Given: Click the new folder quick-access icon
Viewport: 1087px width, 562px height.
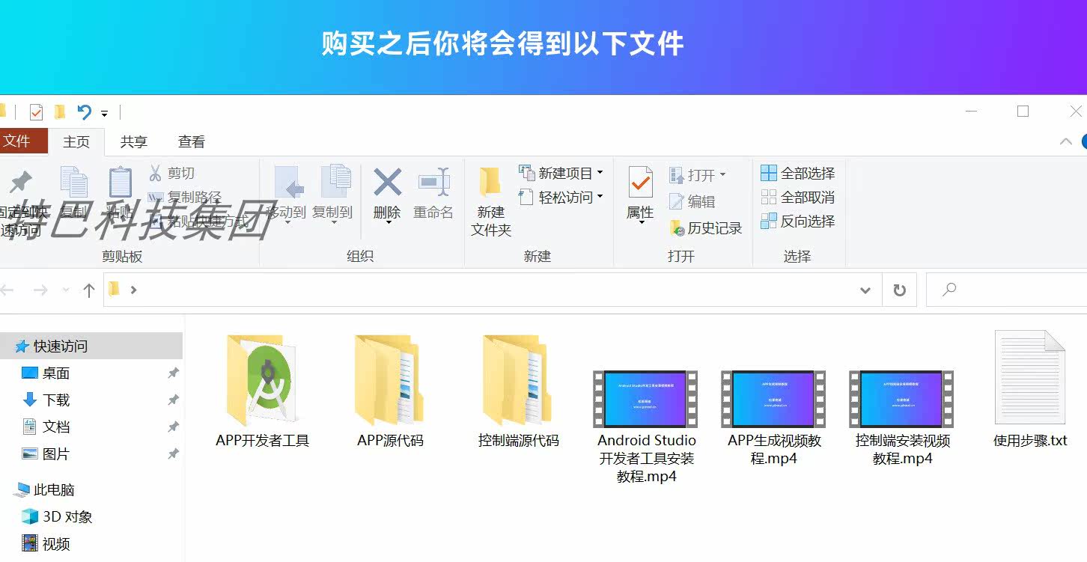Looking at the screenshot, I should click(x=60, y=112).
